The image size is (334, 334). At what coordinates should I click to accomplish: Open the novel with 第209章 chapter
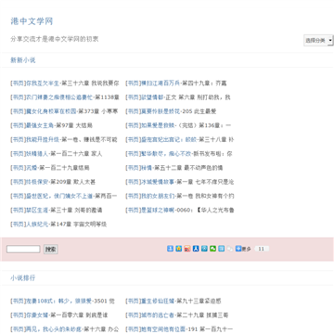pos(37,182)
